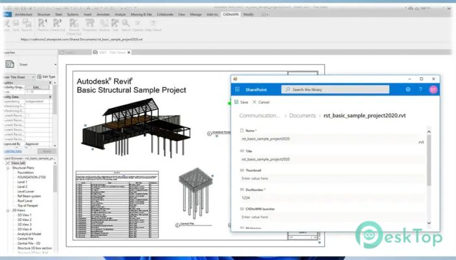
Task: Click Documents in SharePoint breadcrumb
Action: (x=302, y=116)
